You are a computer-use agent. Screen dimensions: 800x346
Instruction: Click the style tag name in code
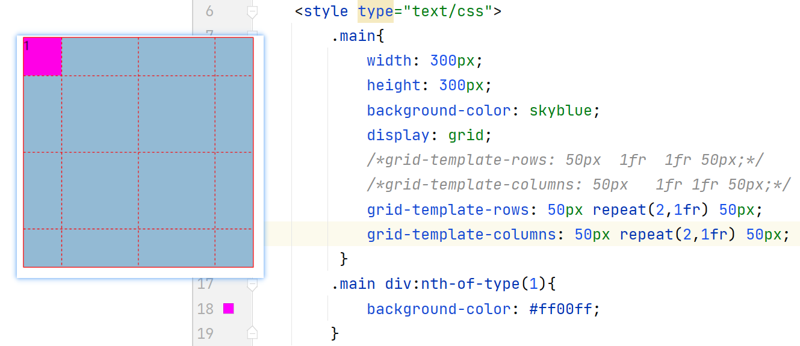click(x=326, y=11)
